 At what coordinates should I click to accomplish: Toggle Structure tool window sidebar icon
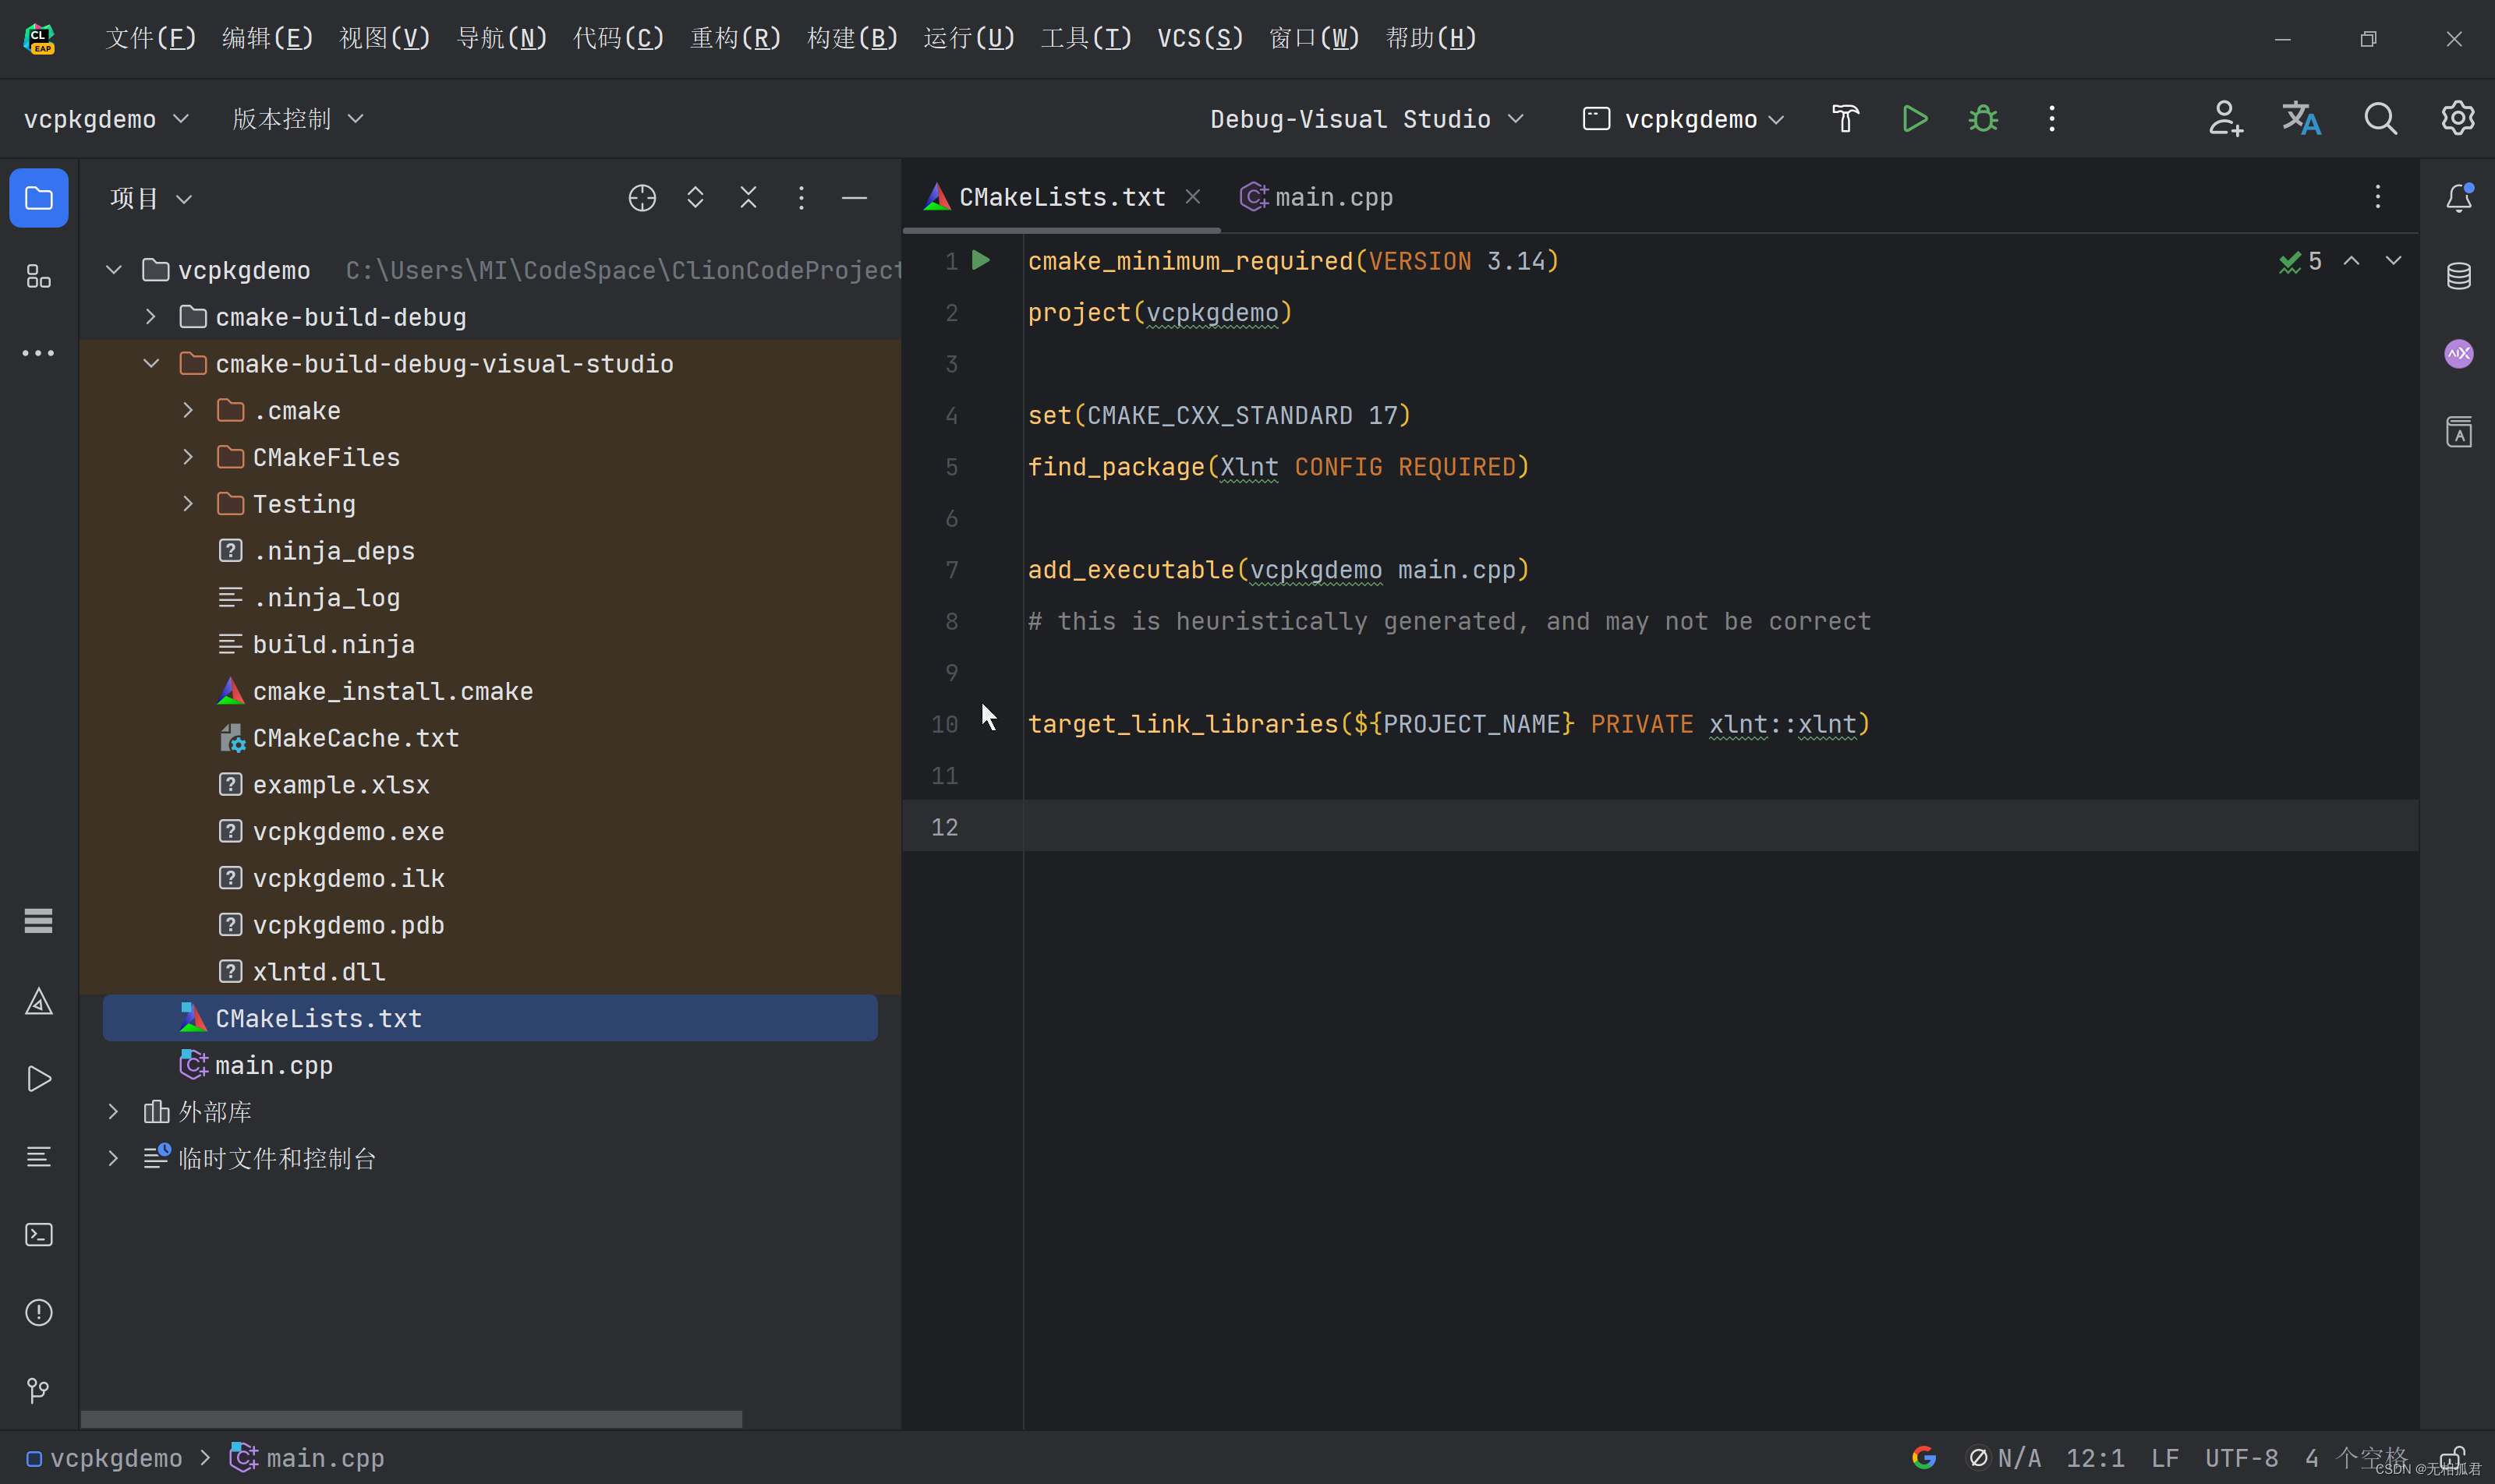pyautogui.click(x=38, y=276)
